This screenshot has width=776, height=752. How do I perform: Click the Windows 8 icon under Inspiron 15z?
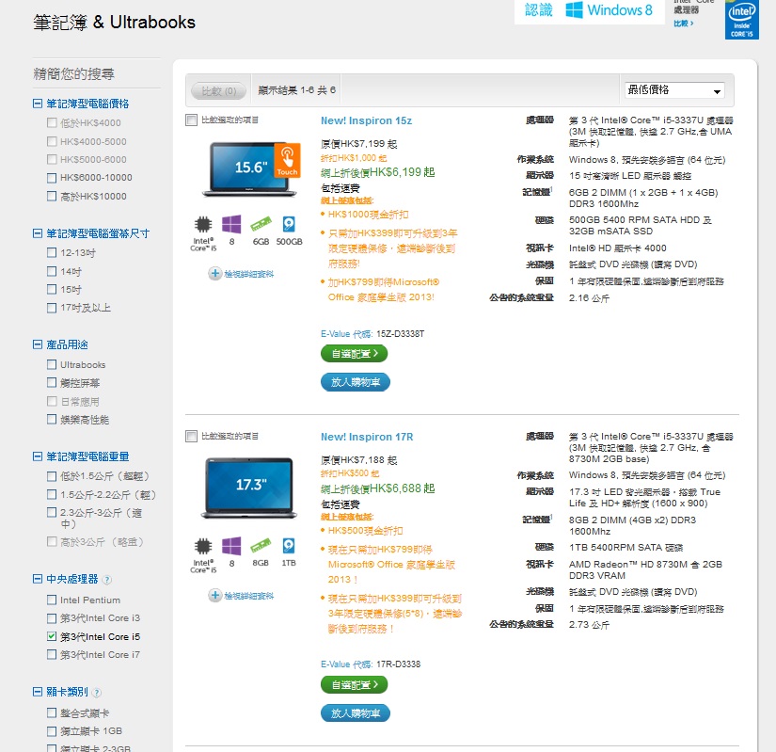coord(231,224)
